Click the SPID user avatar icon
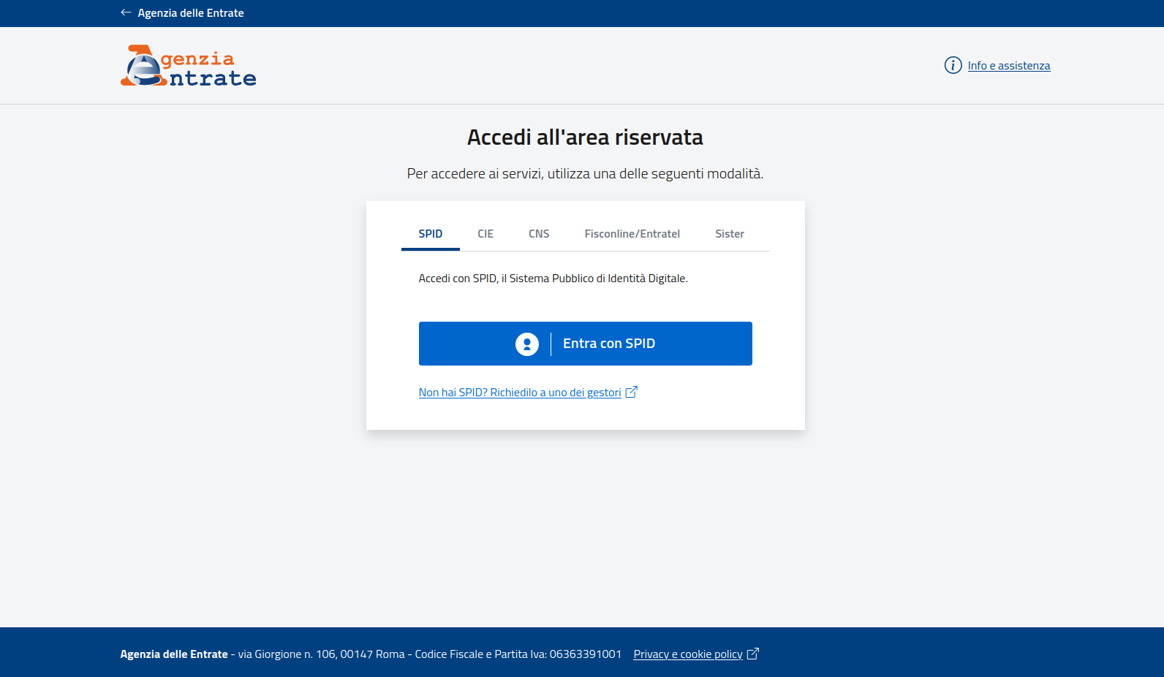This screenshot has width=1164, height=677. [x=527, y=344]
